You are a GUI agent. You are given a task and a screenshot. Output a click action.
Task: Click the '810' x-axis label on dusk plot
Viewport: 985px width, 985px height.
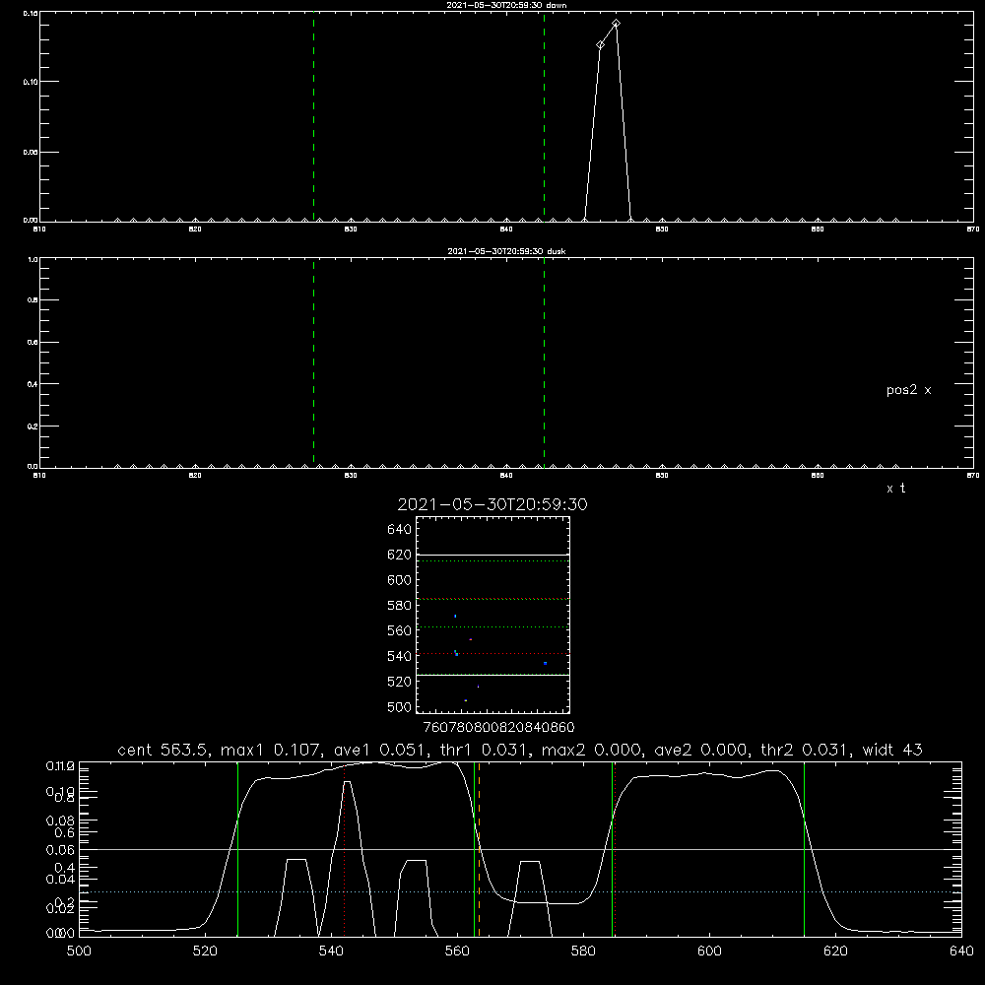[39, 476]
